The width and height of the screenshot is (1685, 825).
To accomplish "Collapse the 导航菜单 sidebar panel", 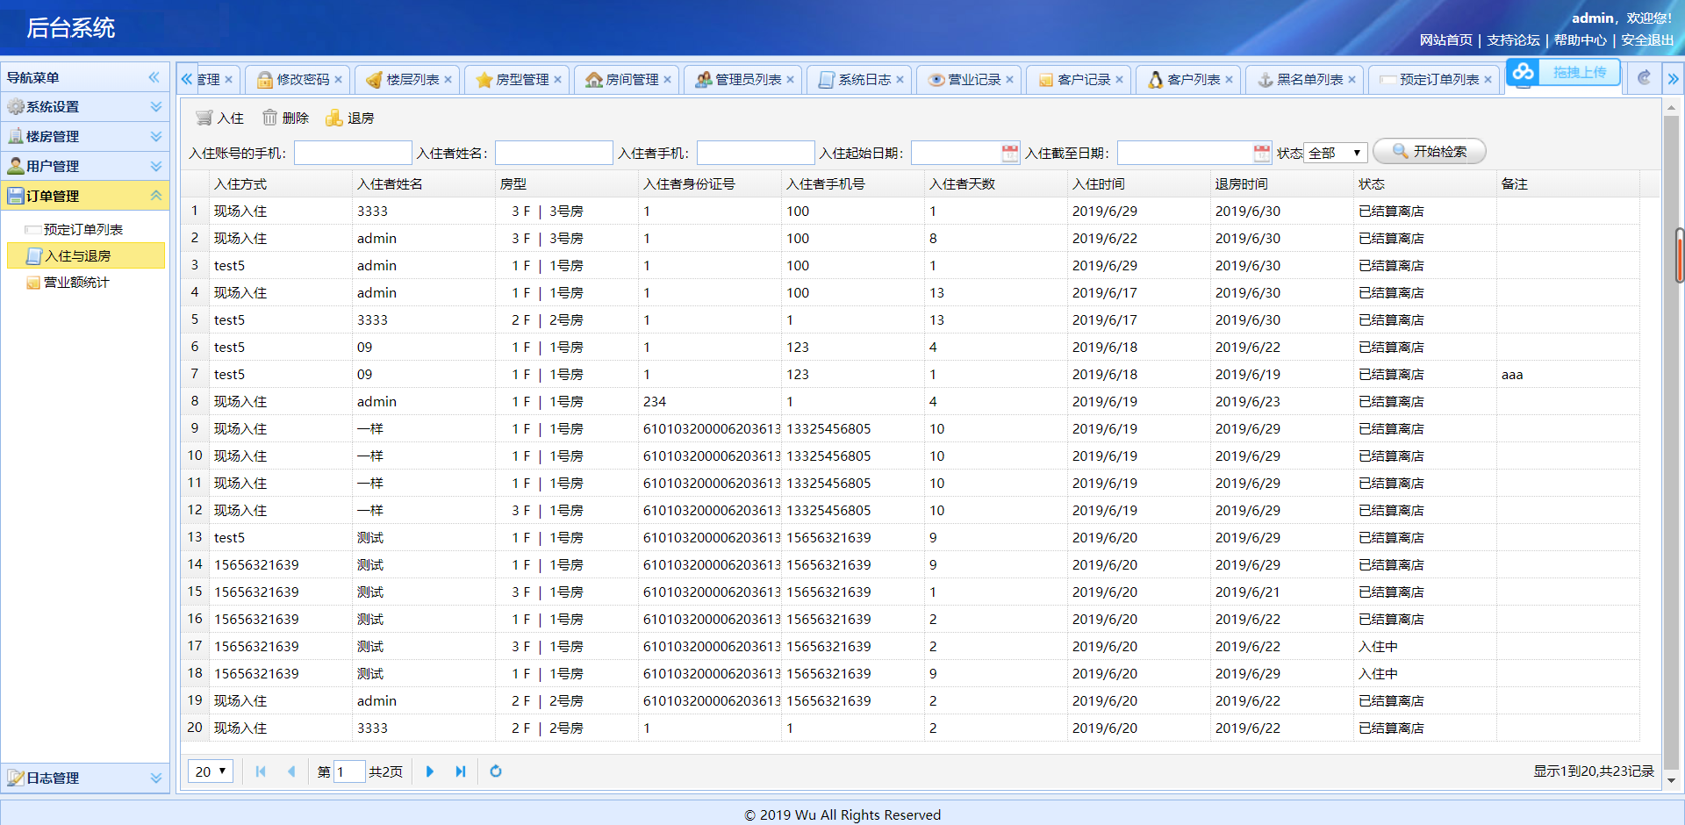I will pos(154,77).
